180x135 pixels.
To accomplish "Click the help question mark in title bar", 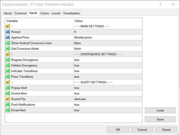I will pyautogui.click(x=160, y=4).
